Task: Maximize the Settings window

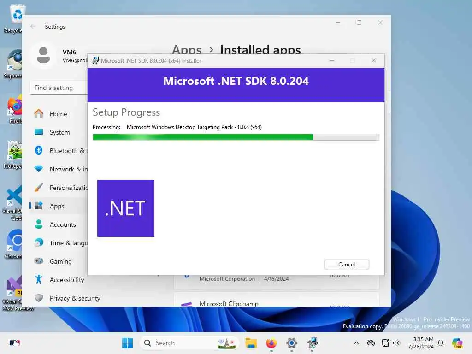Action: pyautogui.click(x=359, y=23)
